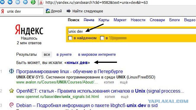Click the green reload button

tap(33, 2)
